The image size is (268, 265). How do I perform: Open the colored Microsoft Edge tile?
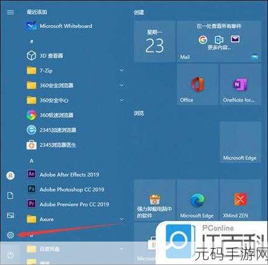pos(197,200)
